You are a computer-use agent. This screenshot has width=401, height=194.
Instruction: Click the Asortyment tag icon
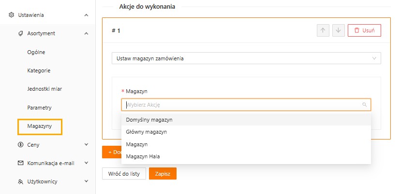[20, 33]
